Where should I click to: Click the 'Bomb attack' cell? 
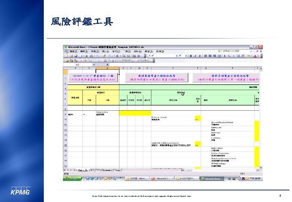coord(228,149)
